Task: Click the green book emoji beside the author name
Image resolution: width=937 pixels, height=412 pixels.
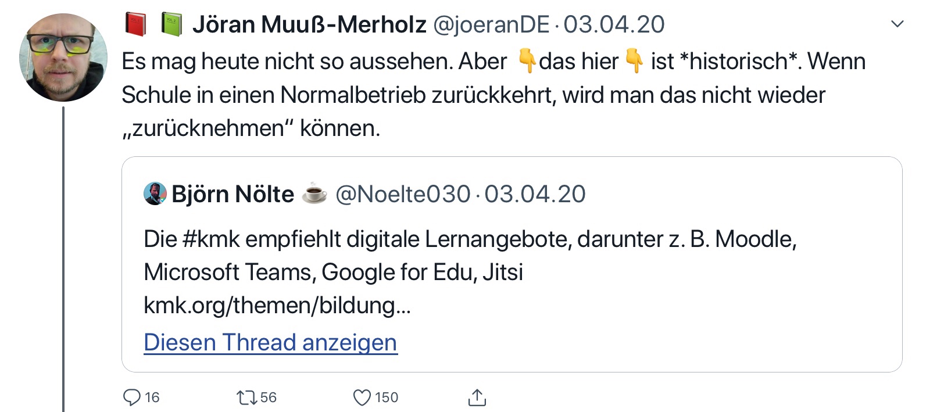Action: coord(171,25)
